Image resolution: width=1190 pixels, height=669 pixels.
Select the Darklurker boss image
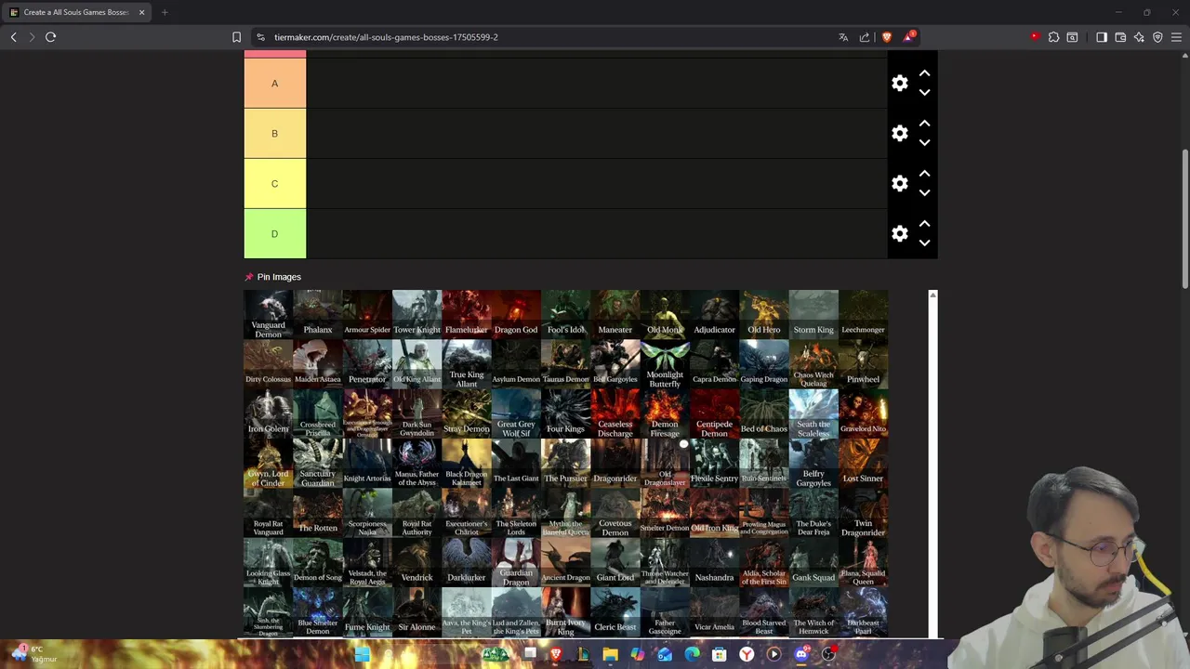point(466,562)
